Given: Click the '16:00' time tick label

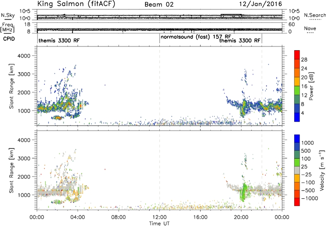Looking at the screenshot, I should (x=200, y=217).
